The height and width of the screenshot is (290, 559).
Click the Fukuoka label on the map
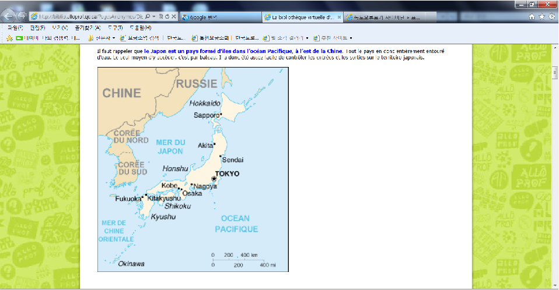click(128, 199)
